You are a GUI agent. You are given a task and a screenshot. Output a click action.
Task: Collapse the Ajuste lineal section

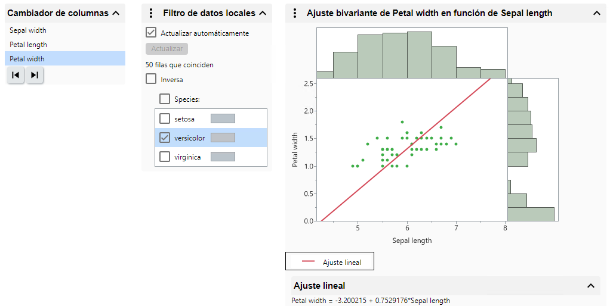pos(590,286)
